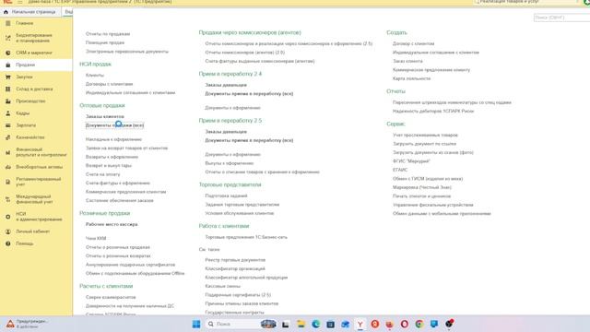Open the Склад и доставка section icon
The height and width of the screenshot is (332, 590).
[x=8, y=89]
